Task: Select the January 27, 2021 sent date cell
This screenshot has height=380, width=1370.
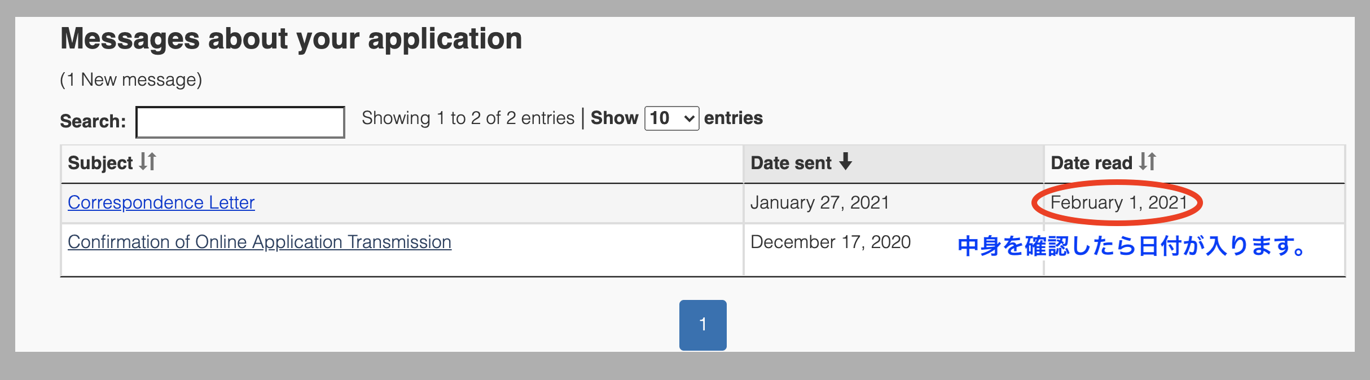Action: [894, 203]
